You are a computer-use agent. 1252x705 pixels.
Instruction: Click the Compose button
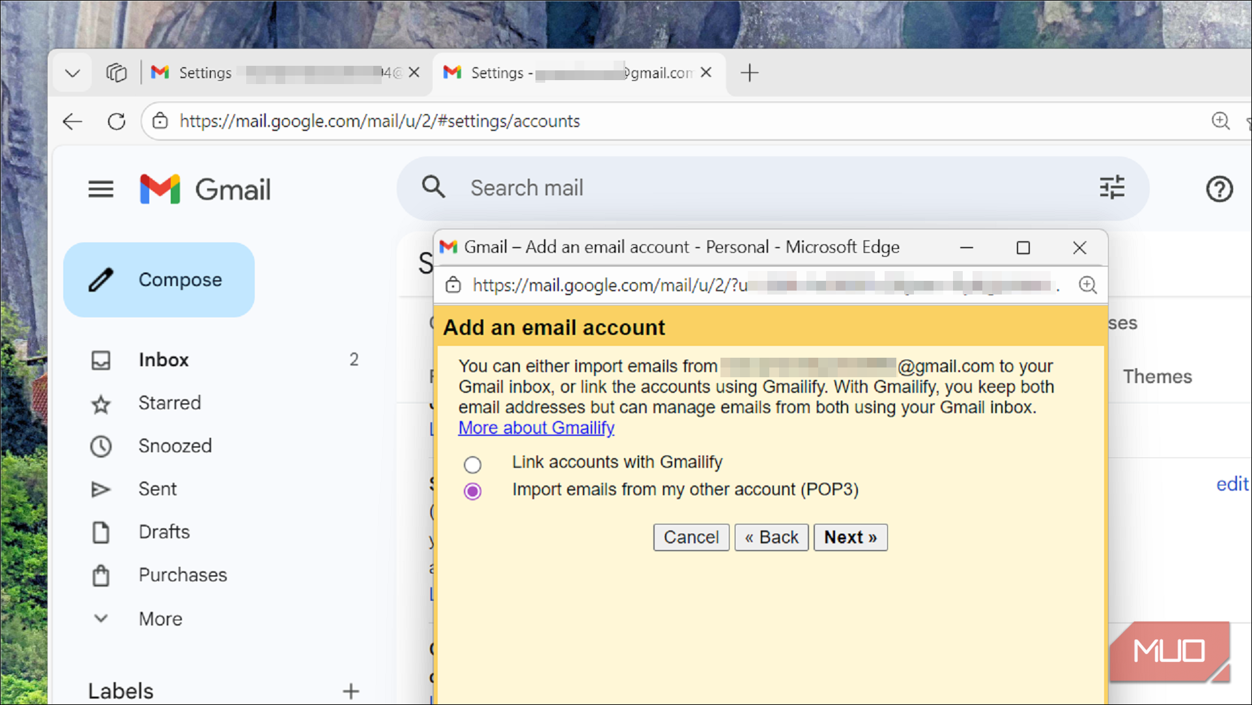[x=159, y=280]
